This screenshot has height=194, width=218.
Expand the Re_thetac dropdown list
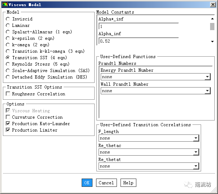pyautogui.click(x=196, y=152)
